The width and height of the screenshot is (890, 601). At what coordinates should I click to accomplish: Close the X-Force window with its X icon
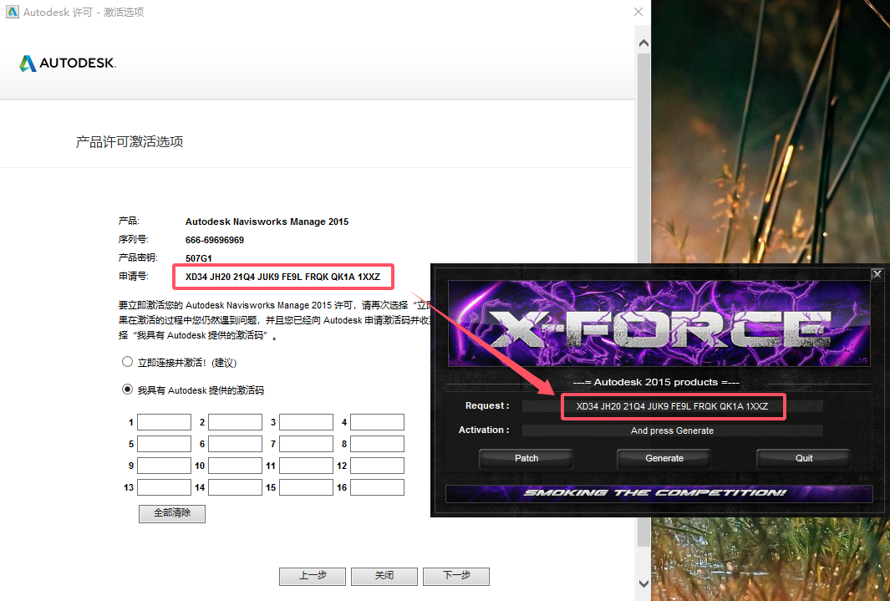click(877, 273)
